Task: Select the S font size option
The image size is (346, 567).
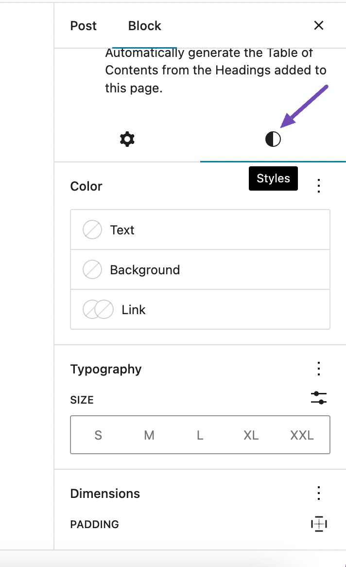Action: [x=98, y=435]
